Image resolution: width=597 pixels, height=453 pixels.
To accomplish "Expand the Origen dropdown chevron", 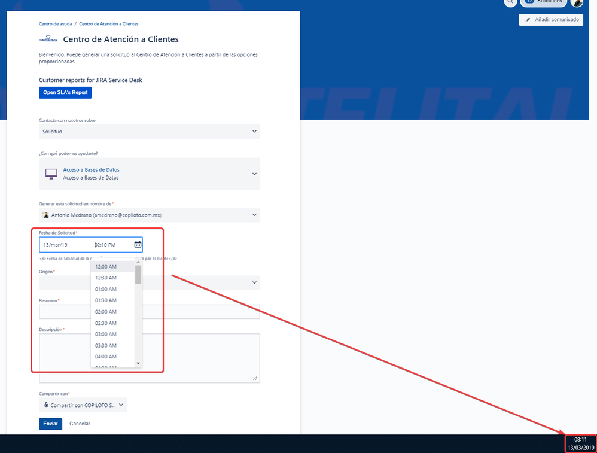I will coord(254,282).
